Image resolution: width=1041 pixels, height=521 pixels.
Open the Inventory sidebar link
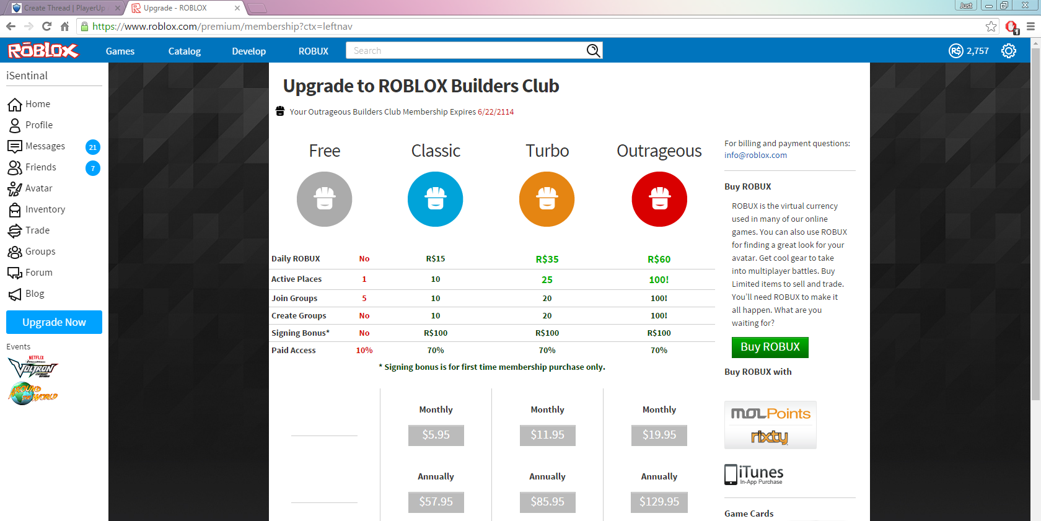pyautogui.click(x=45, y=209)
